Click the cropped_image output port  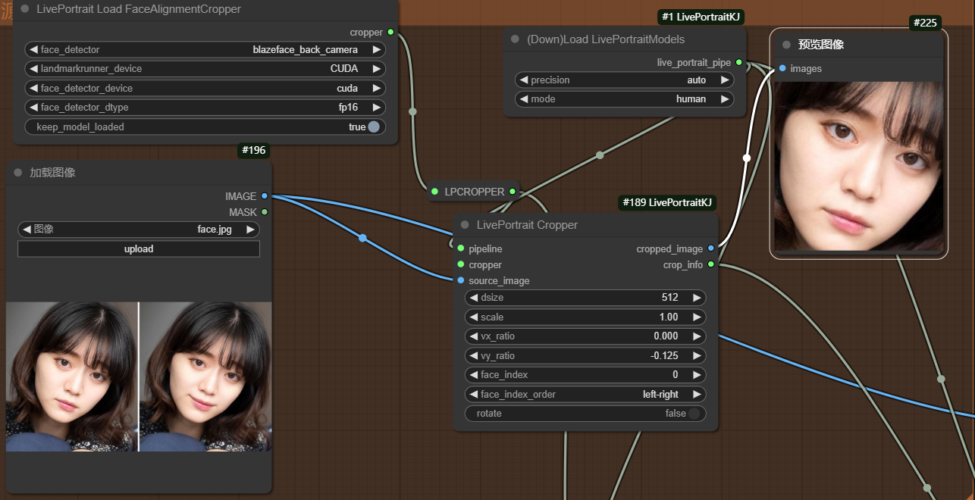pyautogui.click(x=710, y=248)
